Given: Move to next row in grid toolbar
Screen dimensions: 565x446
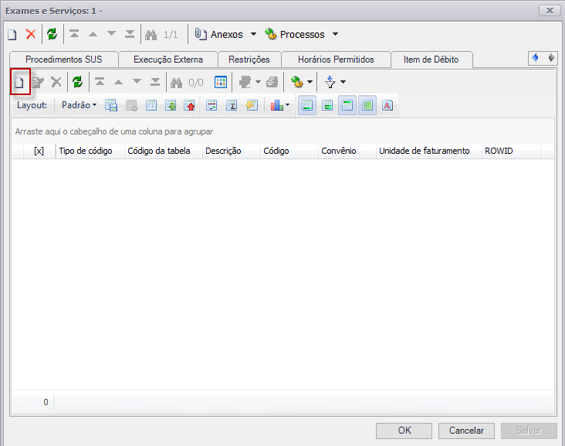Looking at the screenshot, I should click(x=137, y=82).
